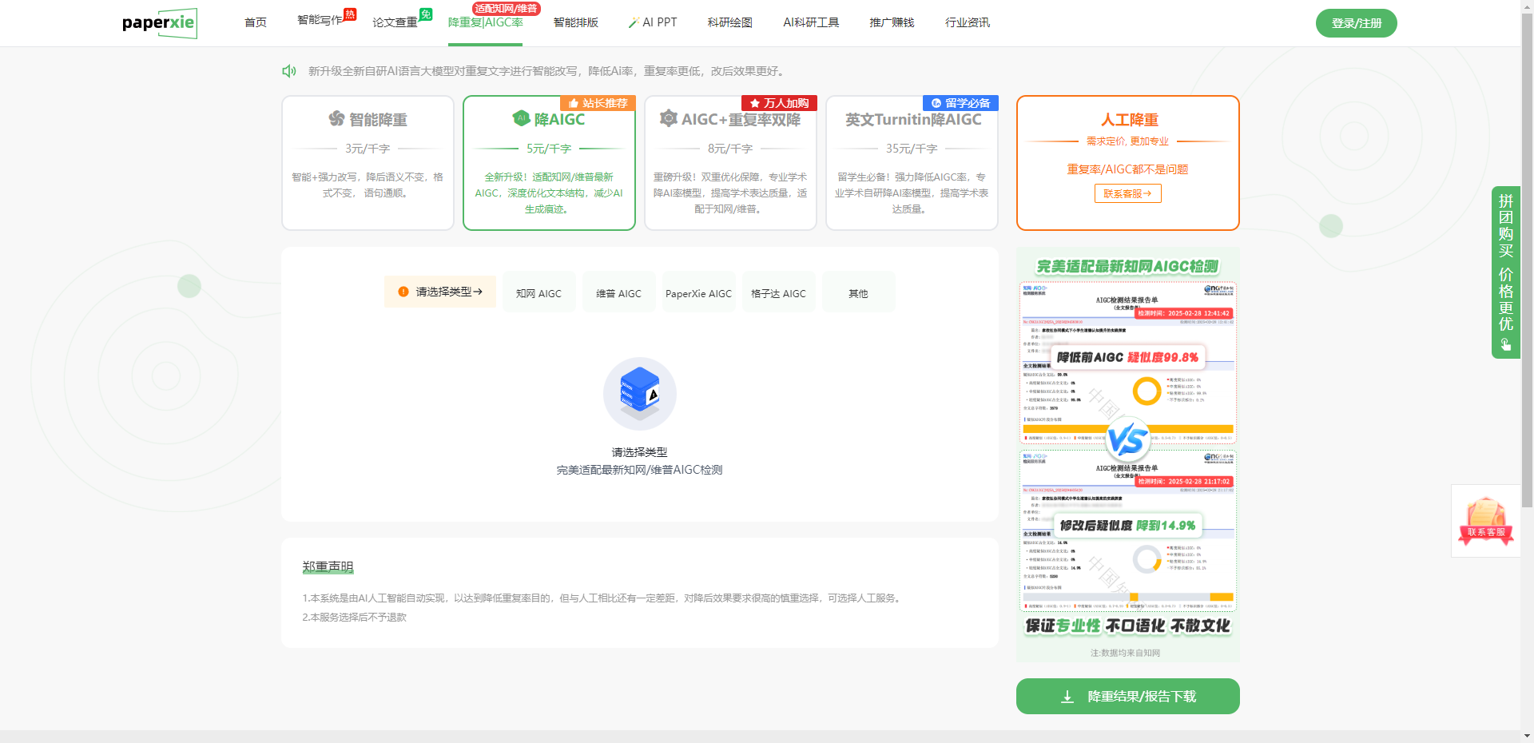The image size is (1534, 743).
Task: Click the fan icon on the 智能降重 card
Action: coord(335,120)
